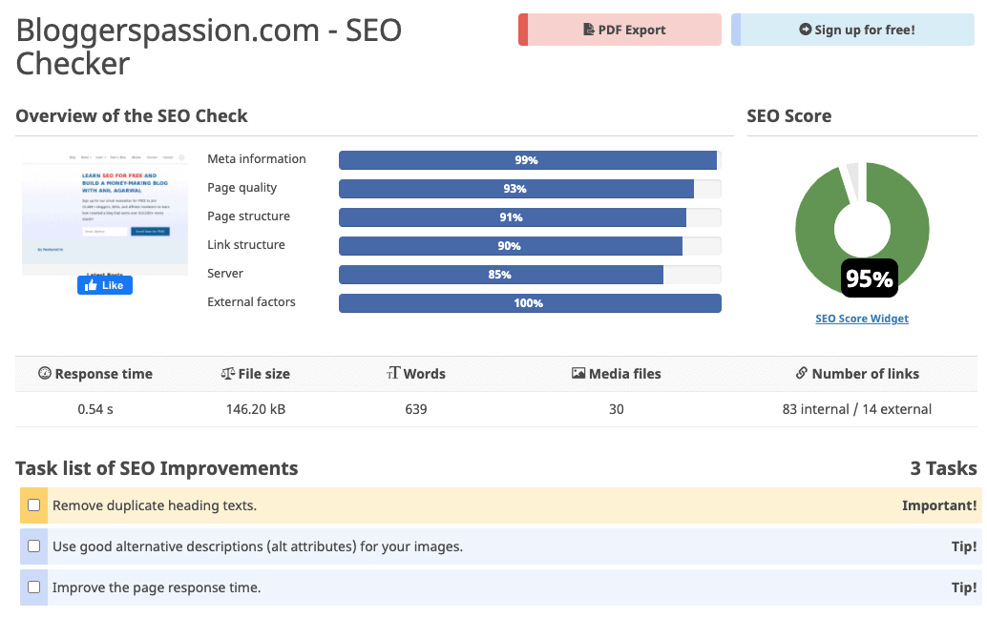Click the Remove duplicate heading texts task text
Viewport: 987px width, 618px height.
point(155,505)
